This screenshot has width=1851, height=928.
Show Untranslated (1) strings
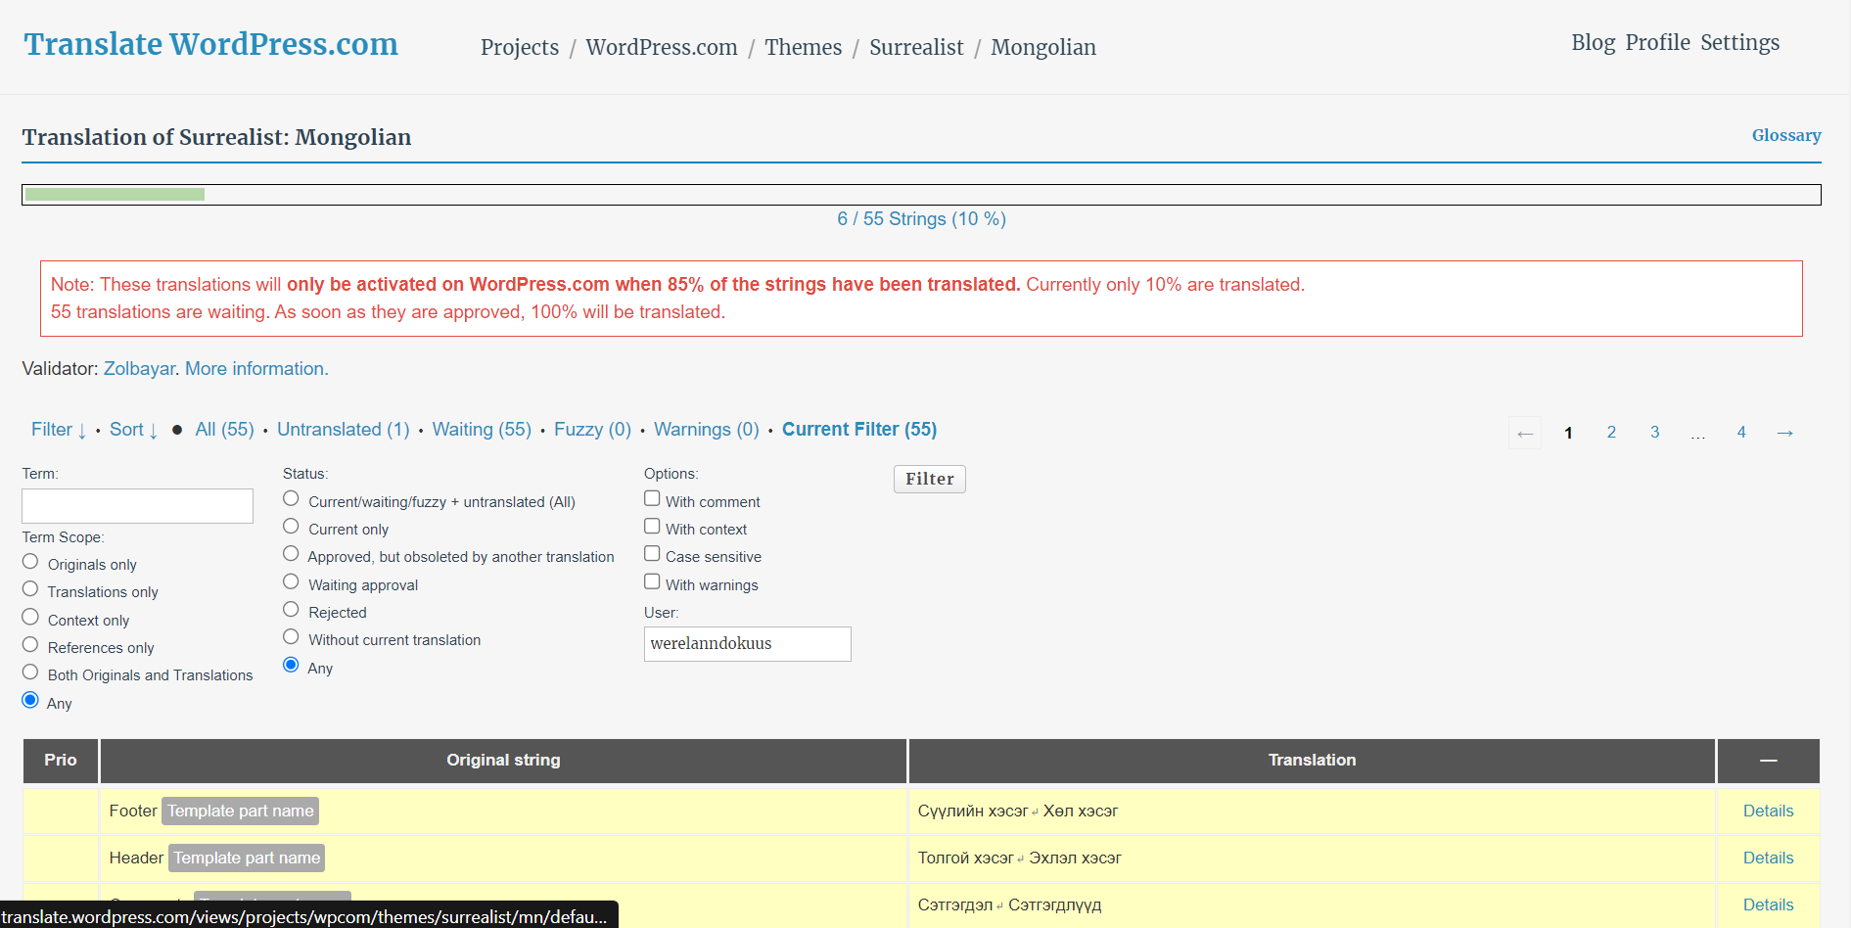[x=344, y=430]
